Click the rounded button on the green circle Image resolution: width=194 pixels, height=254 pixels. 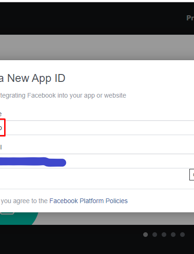pos(7,213)
